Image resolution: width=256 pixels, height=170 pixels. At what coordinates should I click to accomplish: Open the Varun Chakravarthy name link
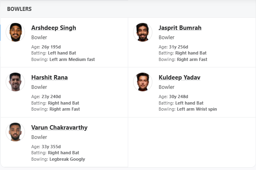coord(59,128)
